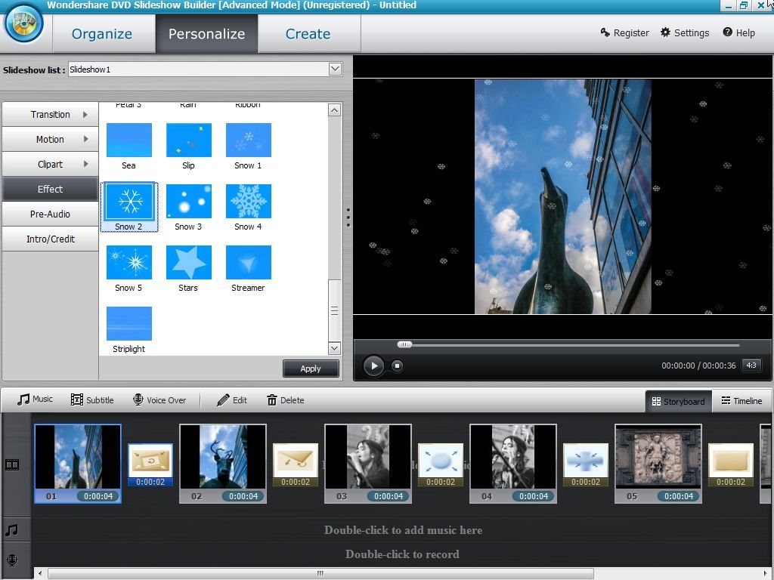Expand the Motion category
Screen dimensions: 774x580
pos(50,139)
